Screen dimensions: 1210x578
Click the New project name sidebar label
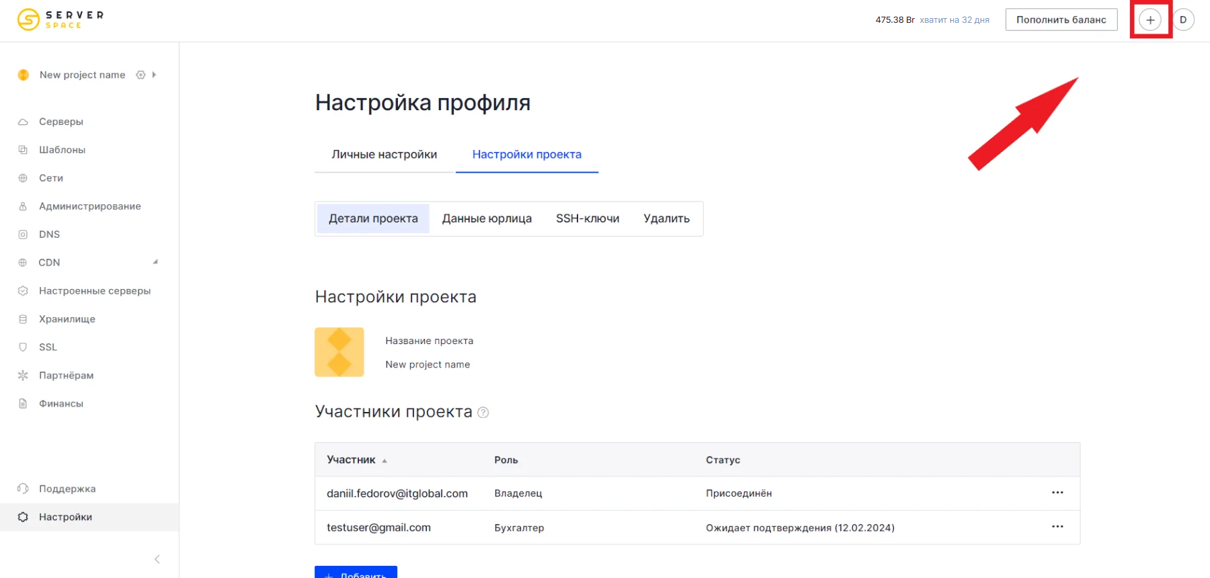tap(82, 75)
